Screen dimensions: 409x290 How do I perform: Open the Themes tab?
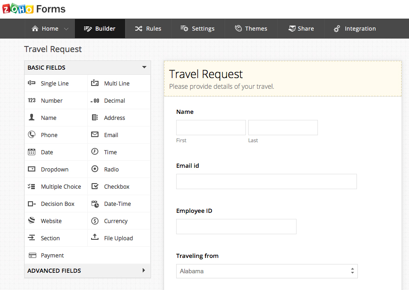pos(251,29)
